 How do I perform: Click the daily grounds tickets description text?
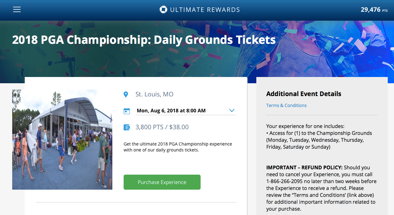pyautogui.click(x=177, y=147)
